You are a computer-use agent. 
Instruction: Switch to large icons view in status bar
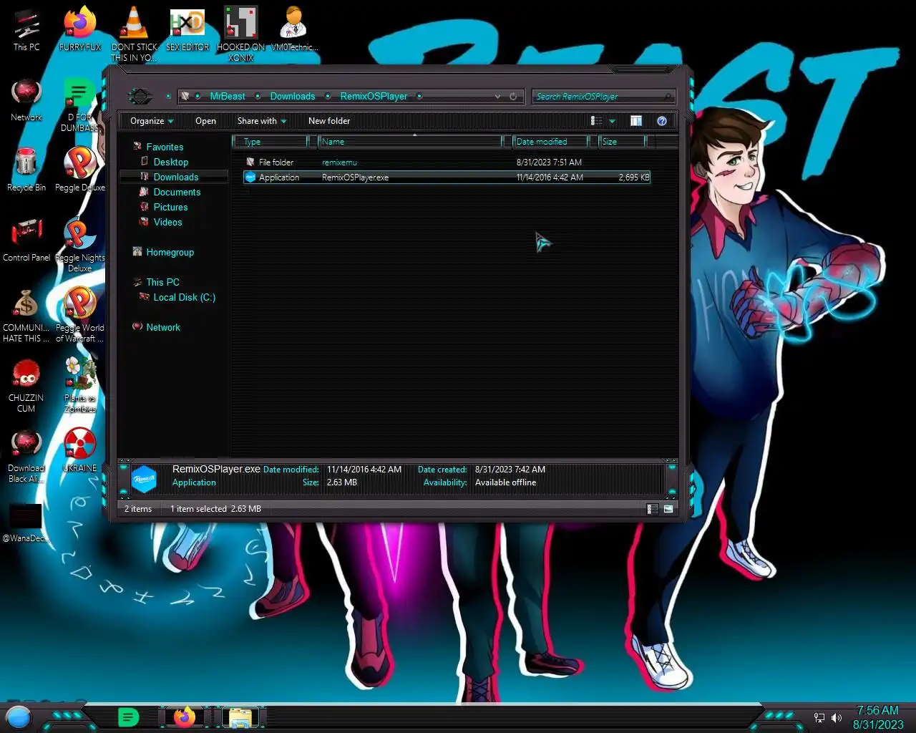(668, 509)
